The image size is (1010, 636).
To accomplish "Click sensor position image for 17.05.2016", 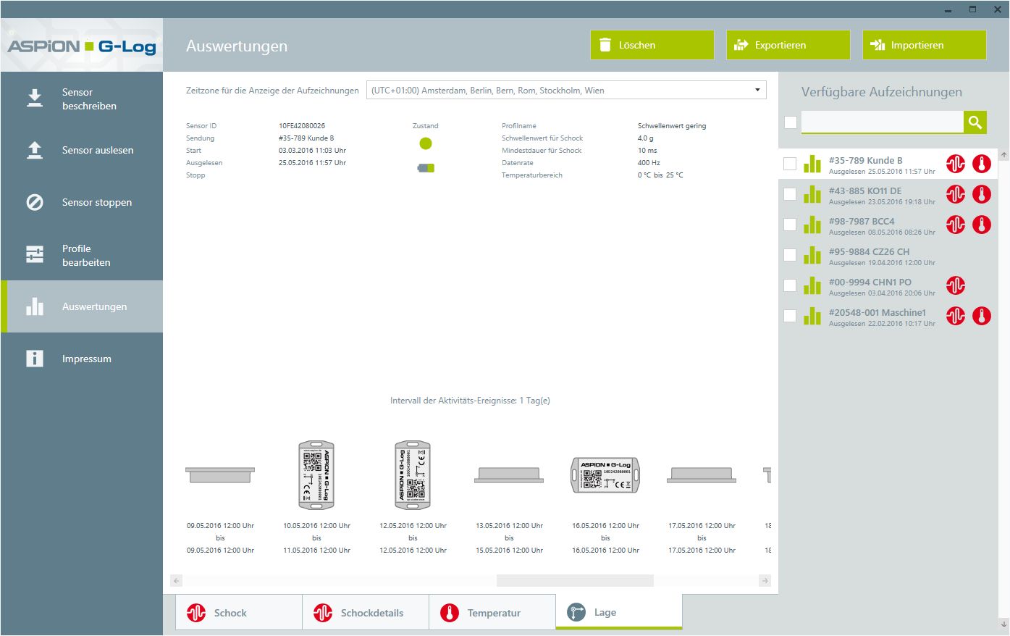I will (x=702, y=475).
